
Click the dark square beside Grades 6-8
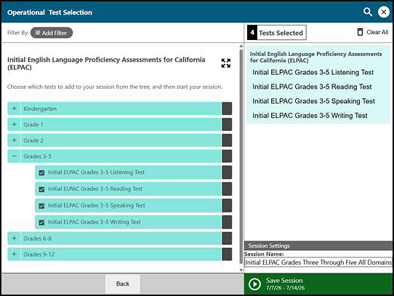[x=227, y=238]
